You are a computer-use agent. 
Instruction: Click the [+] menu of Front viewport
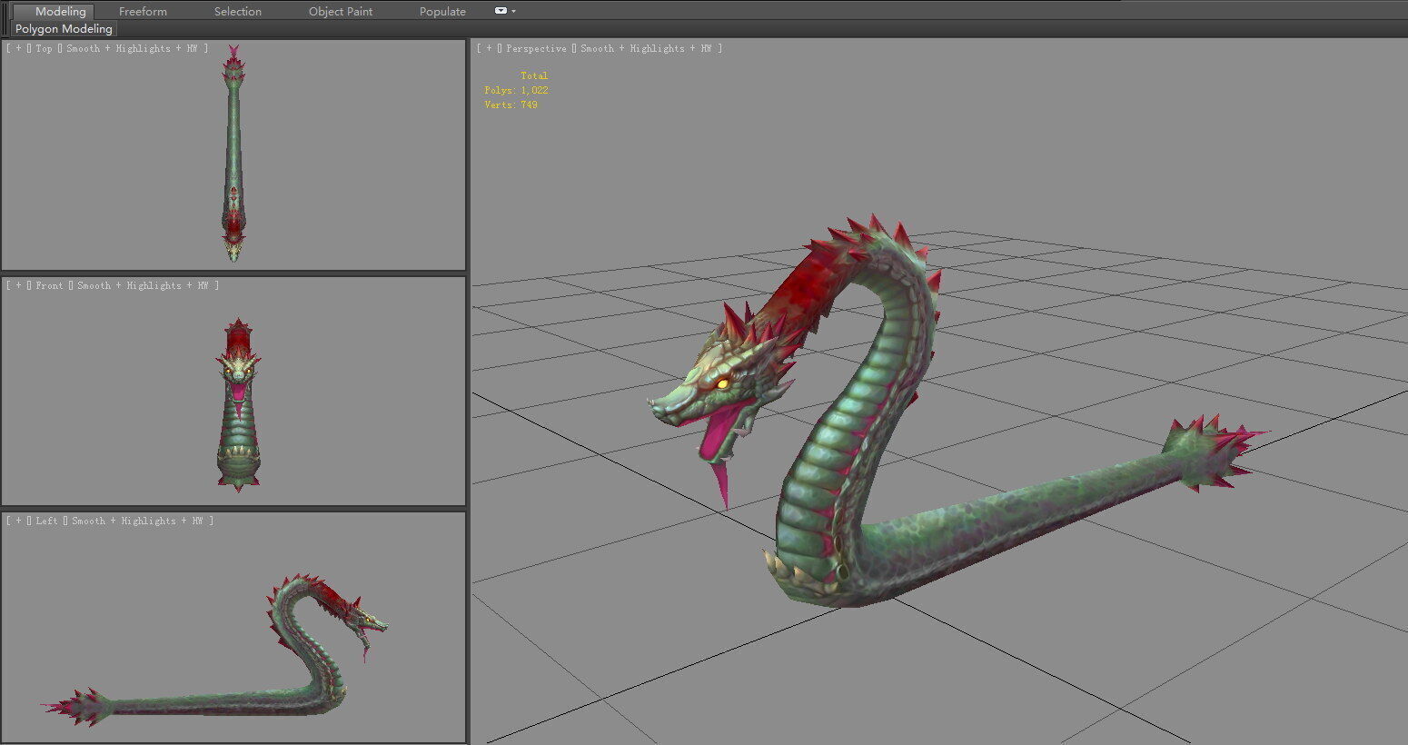[18, 285]
